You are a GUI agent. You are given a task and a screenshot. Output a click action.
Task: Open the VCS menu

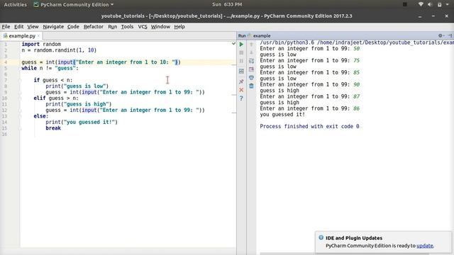click(x=143, y=27)
